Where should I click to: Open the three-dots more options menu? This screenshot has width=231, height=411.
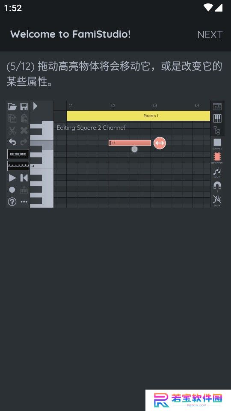(24, 202)
